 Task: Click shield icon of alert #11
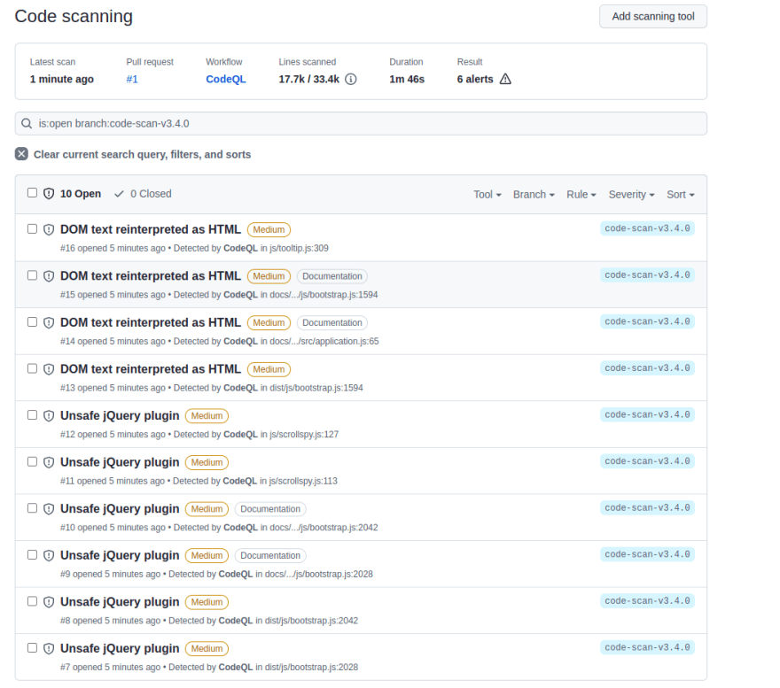coord(49,462)
